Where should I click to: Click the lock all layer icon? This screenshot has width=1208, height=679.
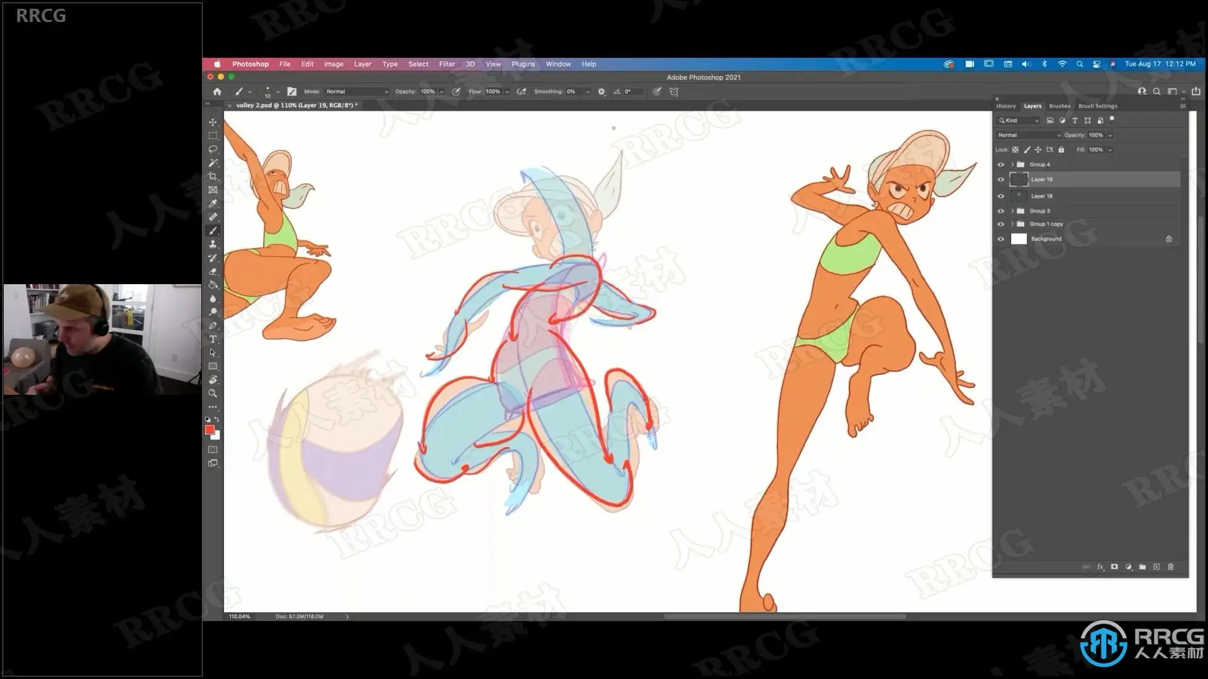click(1061, 150)
